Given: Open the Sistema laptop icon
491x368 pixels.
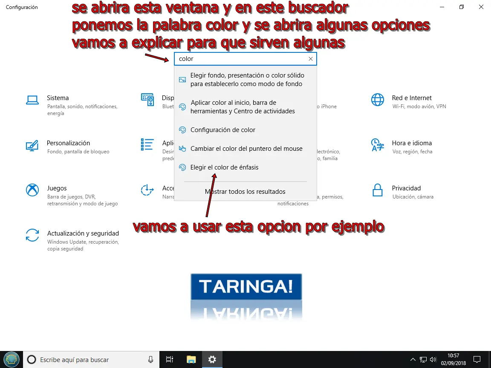Looking at the screenshot, I should 32,100.
